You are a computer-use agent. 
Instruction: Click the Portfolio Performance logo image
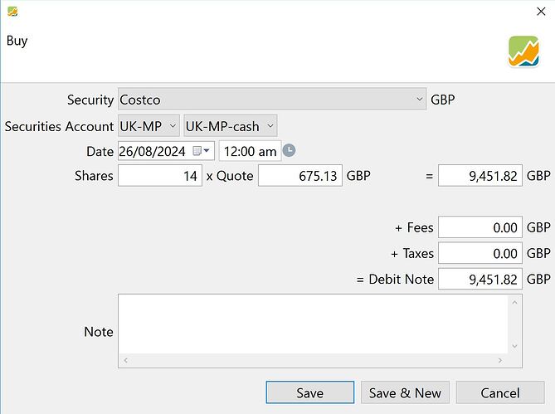tap(523, 51)
